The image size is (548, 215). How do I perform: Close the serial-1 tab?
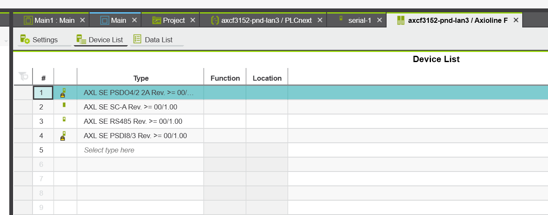pos(379,20)
